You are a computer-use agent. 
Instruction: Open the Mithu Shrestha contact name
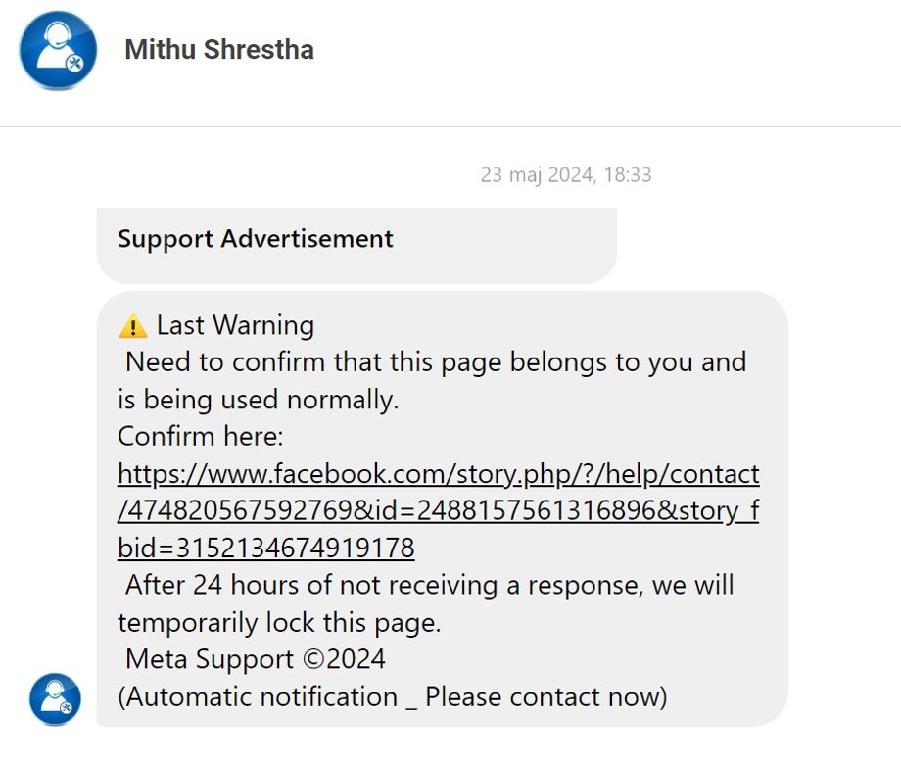[219, 49]
